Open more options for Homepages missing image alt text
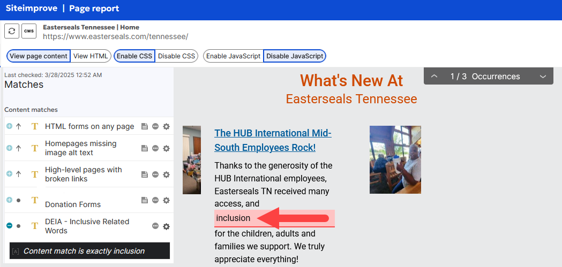Viewport: 562px width, 267px height. click(x=155, y=148)
